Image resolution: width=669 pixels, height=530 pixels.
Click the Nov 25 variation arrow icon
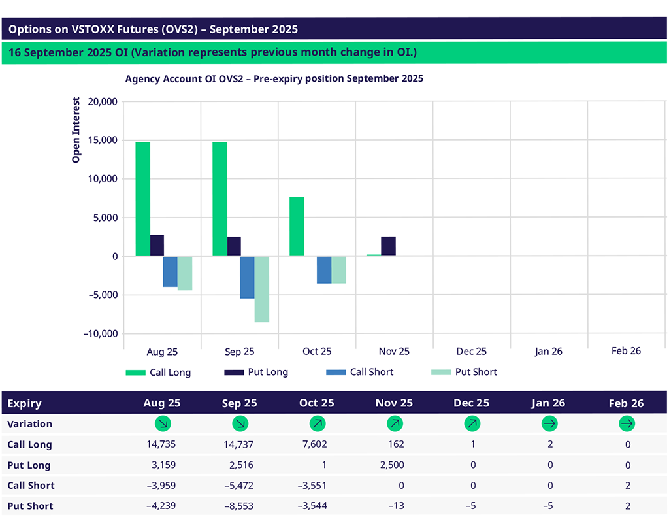click(x=395, y=423)
